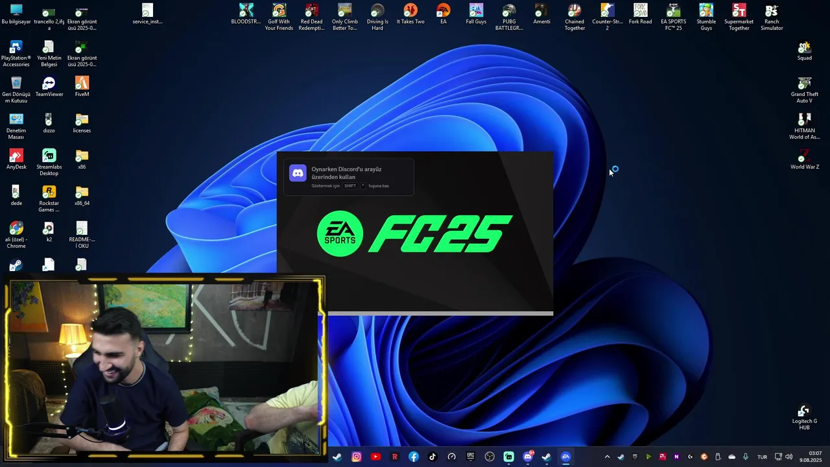Open Discord taskbar icon with badge
The image size is (830, 467).
click(x=528, y=457)
